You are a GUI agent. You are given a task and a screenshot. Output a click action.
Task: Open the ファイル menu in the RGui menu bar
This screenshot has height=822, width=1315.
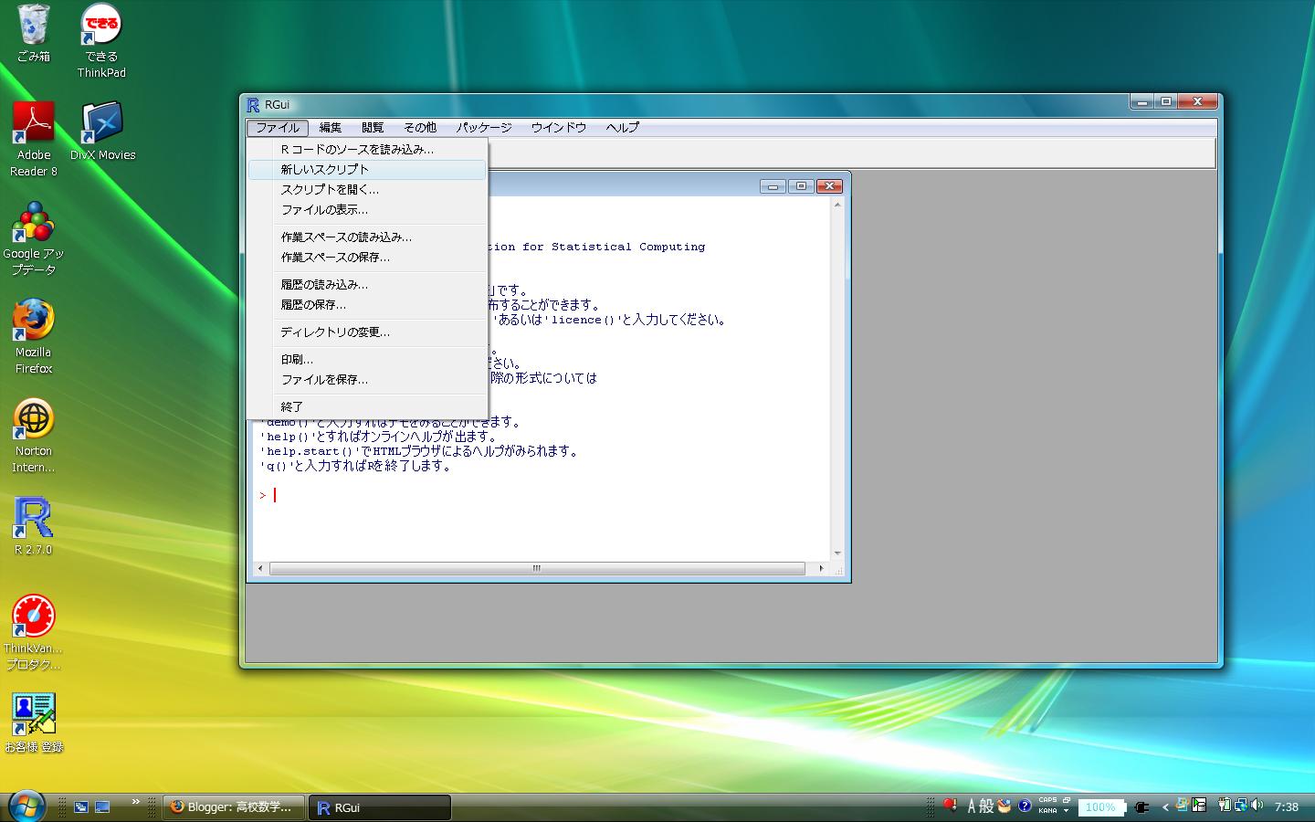(x=277, y=128)
